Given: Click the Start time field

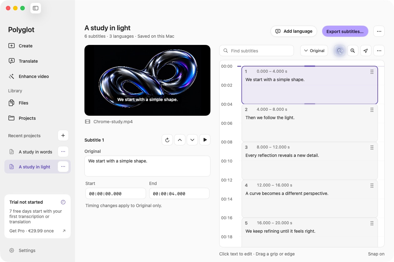Looking at the screenshot, I should 116,193.
